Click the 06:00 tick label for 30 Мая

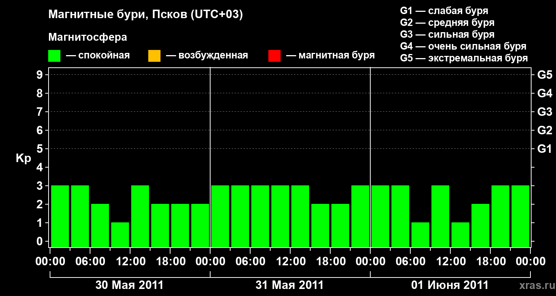point(90,262)
